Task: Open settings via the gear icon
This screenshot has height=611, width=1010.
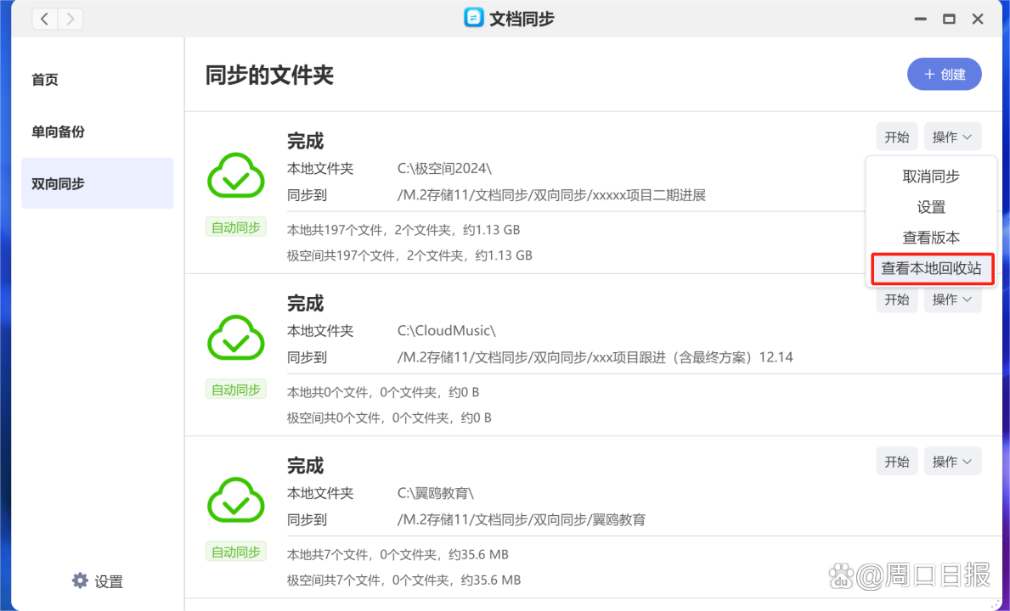Action: pyautogui.click(x=79, y=580)
